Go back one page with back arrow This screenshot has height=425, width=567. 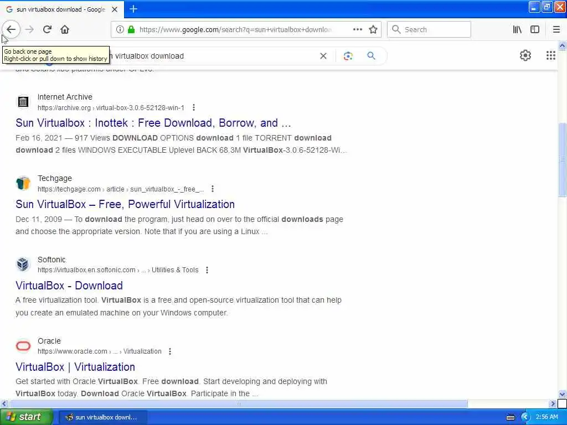(x=11, y=29)
